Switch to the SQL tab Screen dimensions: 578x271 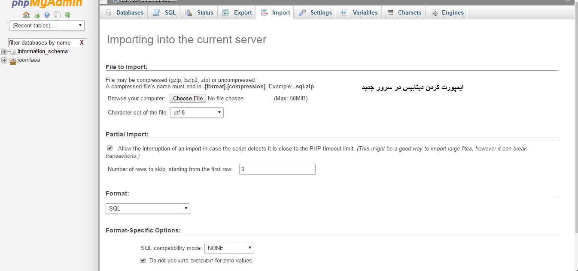coord(164,12)
